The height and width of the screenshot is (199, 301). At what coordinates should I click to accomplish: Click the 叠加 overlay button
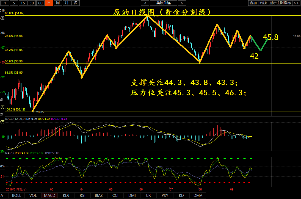click(253, 3)
